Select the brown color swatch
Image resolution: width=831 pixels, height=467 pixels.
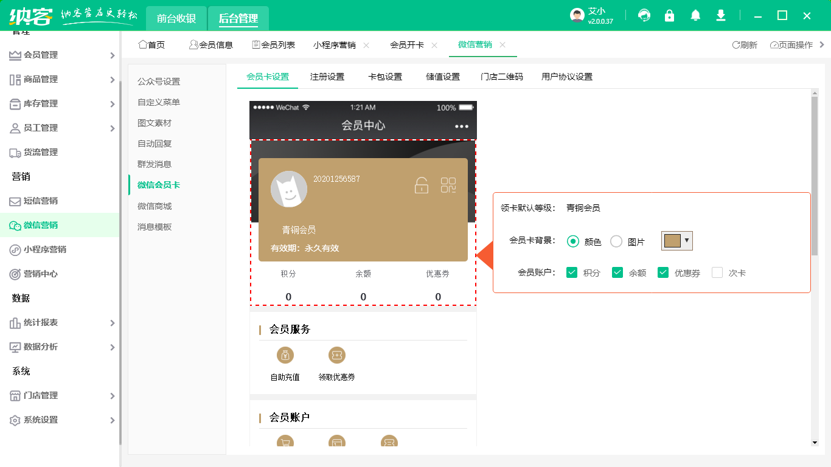point(672,241)
